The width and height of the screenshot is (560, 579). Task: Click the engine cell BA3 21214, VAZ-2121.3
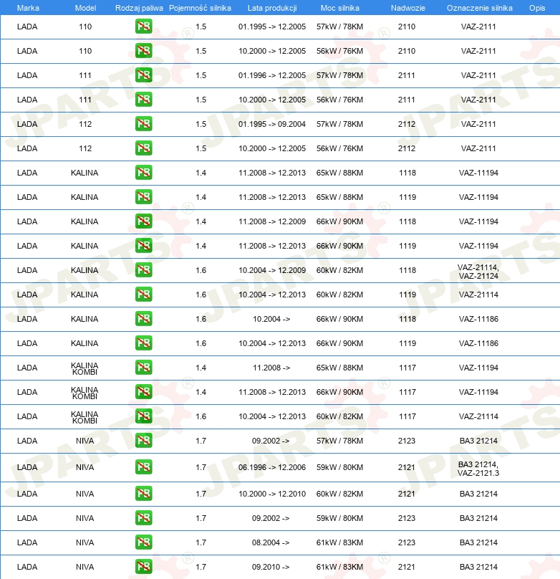pyautogui.click(x=478, y=469)
